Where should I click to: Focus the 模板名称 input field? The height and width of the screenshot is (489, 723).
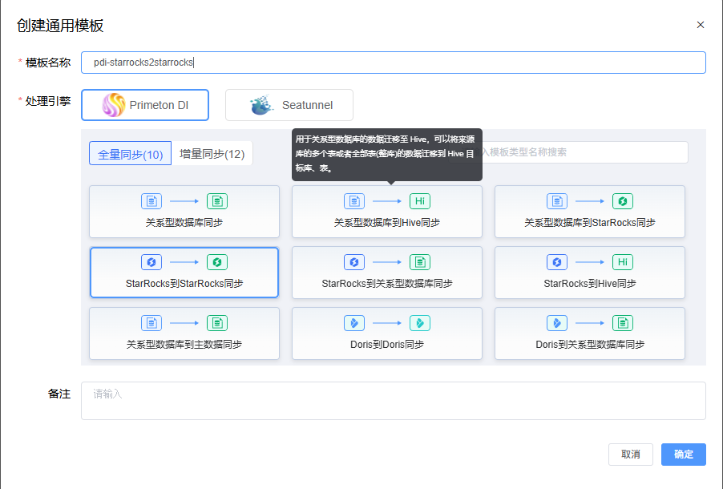tap(393, 63)
